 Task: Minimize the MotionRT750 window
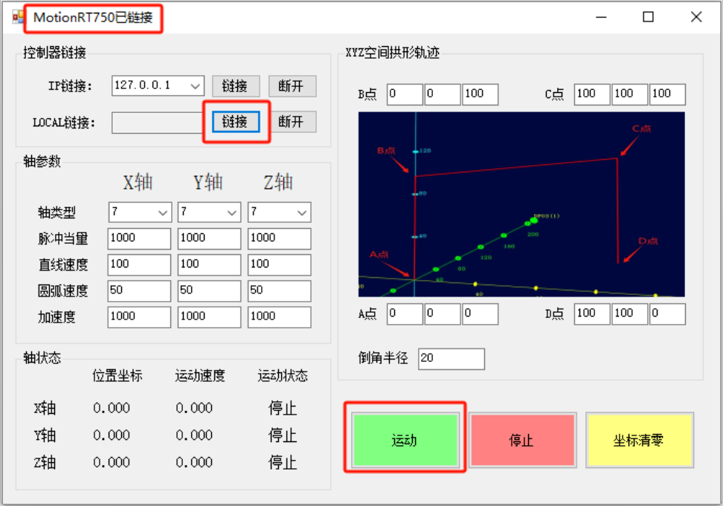(601, 18)
